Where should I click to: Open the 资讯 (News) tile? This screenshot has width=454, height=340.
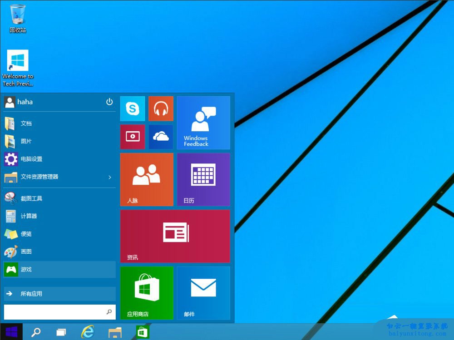[175, 236]
